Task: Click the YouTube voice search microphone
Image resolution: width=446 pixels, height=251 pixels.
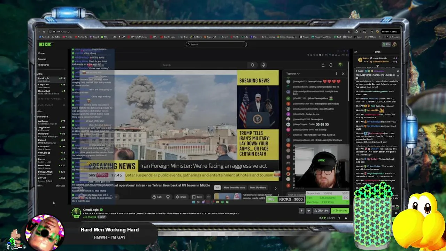Action: 264,65
